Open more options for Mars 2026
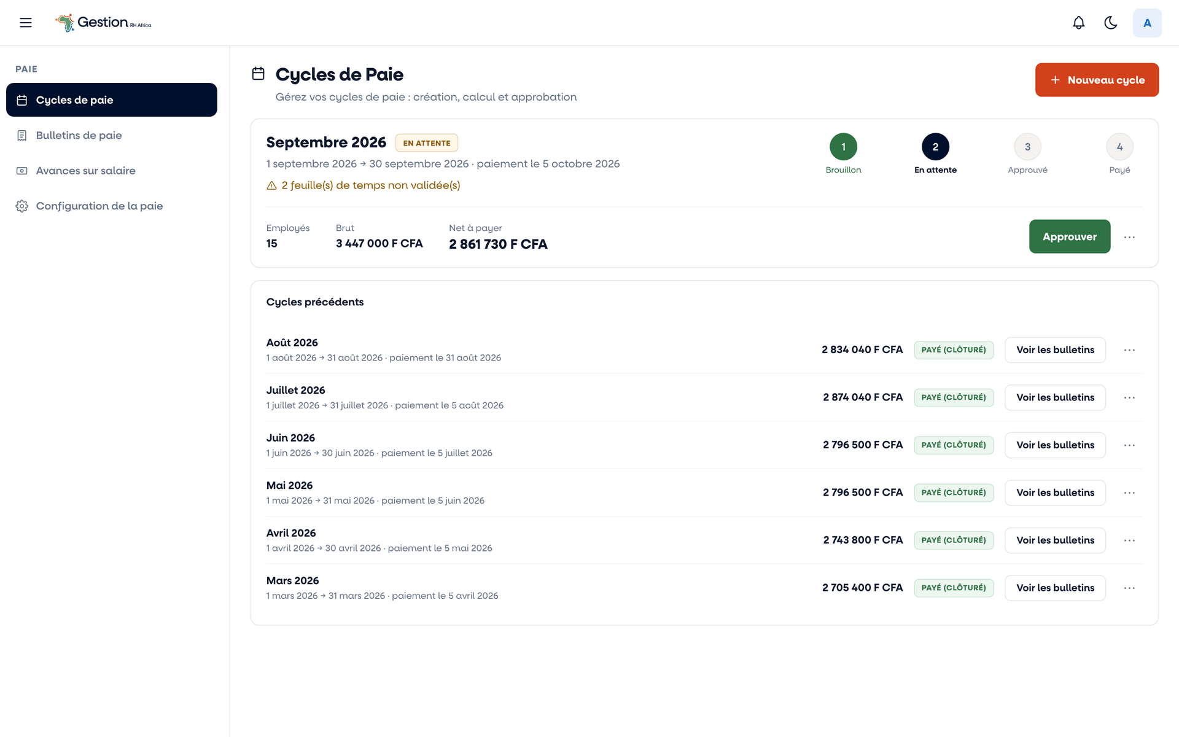The height and width of the screenshot is (737, 1179). coord(1129,588)
